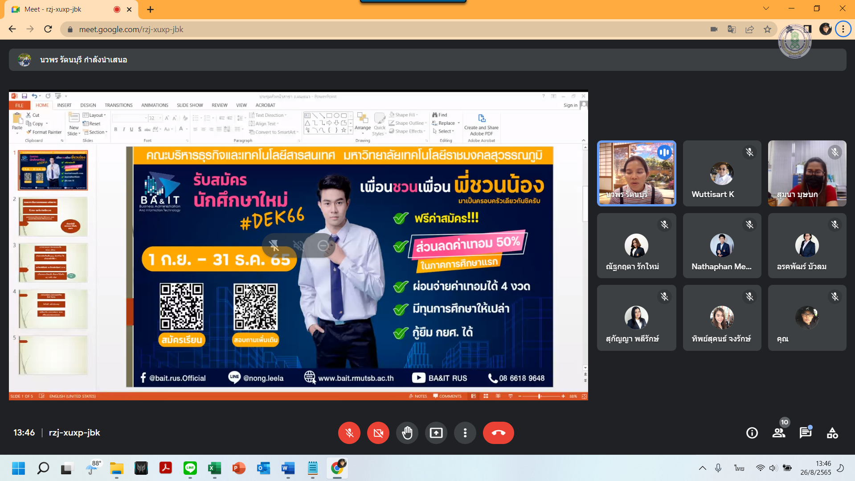Click the New Slide button in the ribbon
This screenshot has width=855, height=481.
pos(74,124)
